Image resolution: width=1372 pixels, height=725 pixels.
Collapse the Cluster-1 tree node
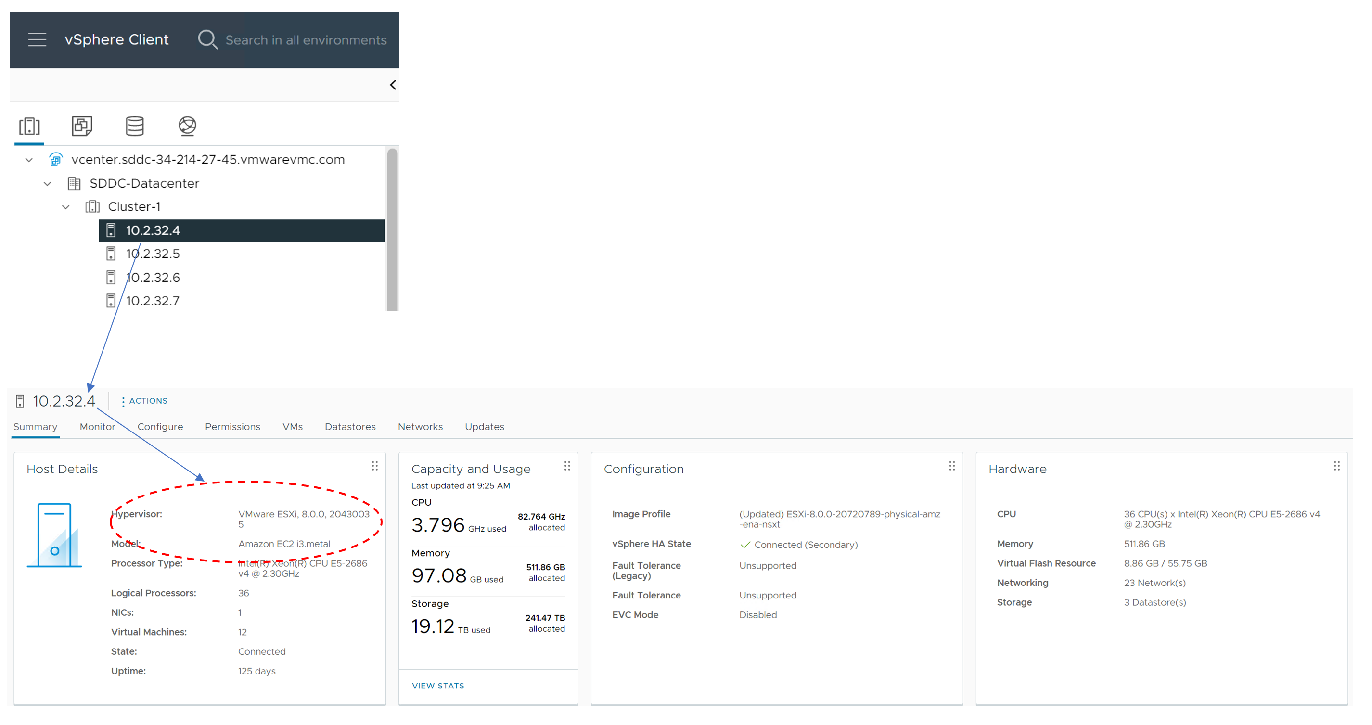click(65, 207)
